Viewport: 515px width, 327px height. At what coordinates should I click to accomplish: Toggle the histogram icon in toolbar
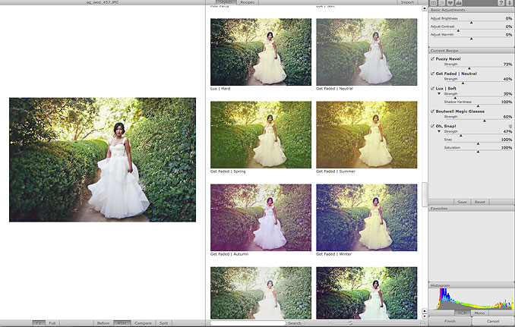pos(459,2)
